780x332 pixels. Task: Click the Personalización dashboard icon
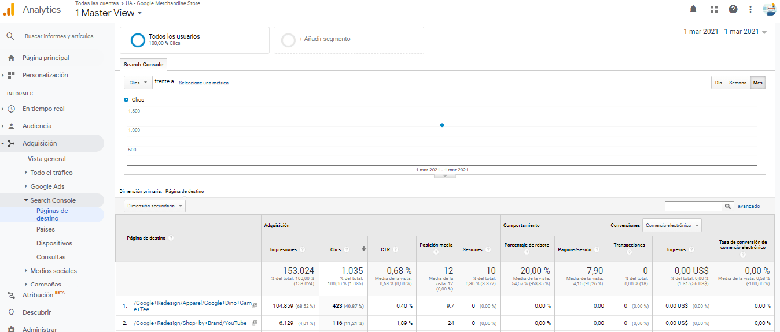(12, 75)
